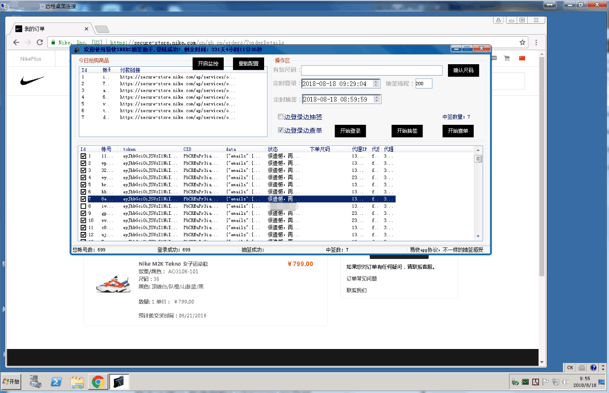Click the 开始抽签 button
The image size is (609, 393).
click(x=407, y=131)
